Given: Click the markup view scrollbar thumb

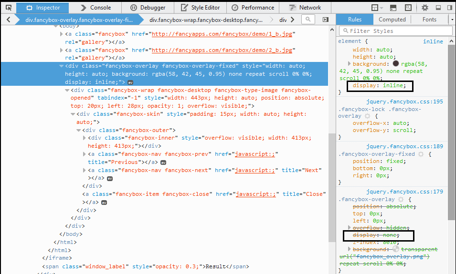Looking at the screenshot, I should [332, 187].
